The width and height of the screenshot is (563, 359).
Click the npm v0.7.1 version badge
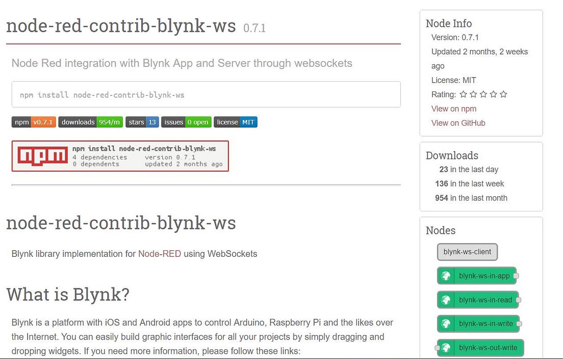pos(34,122)
